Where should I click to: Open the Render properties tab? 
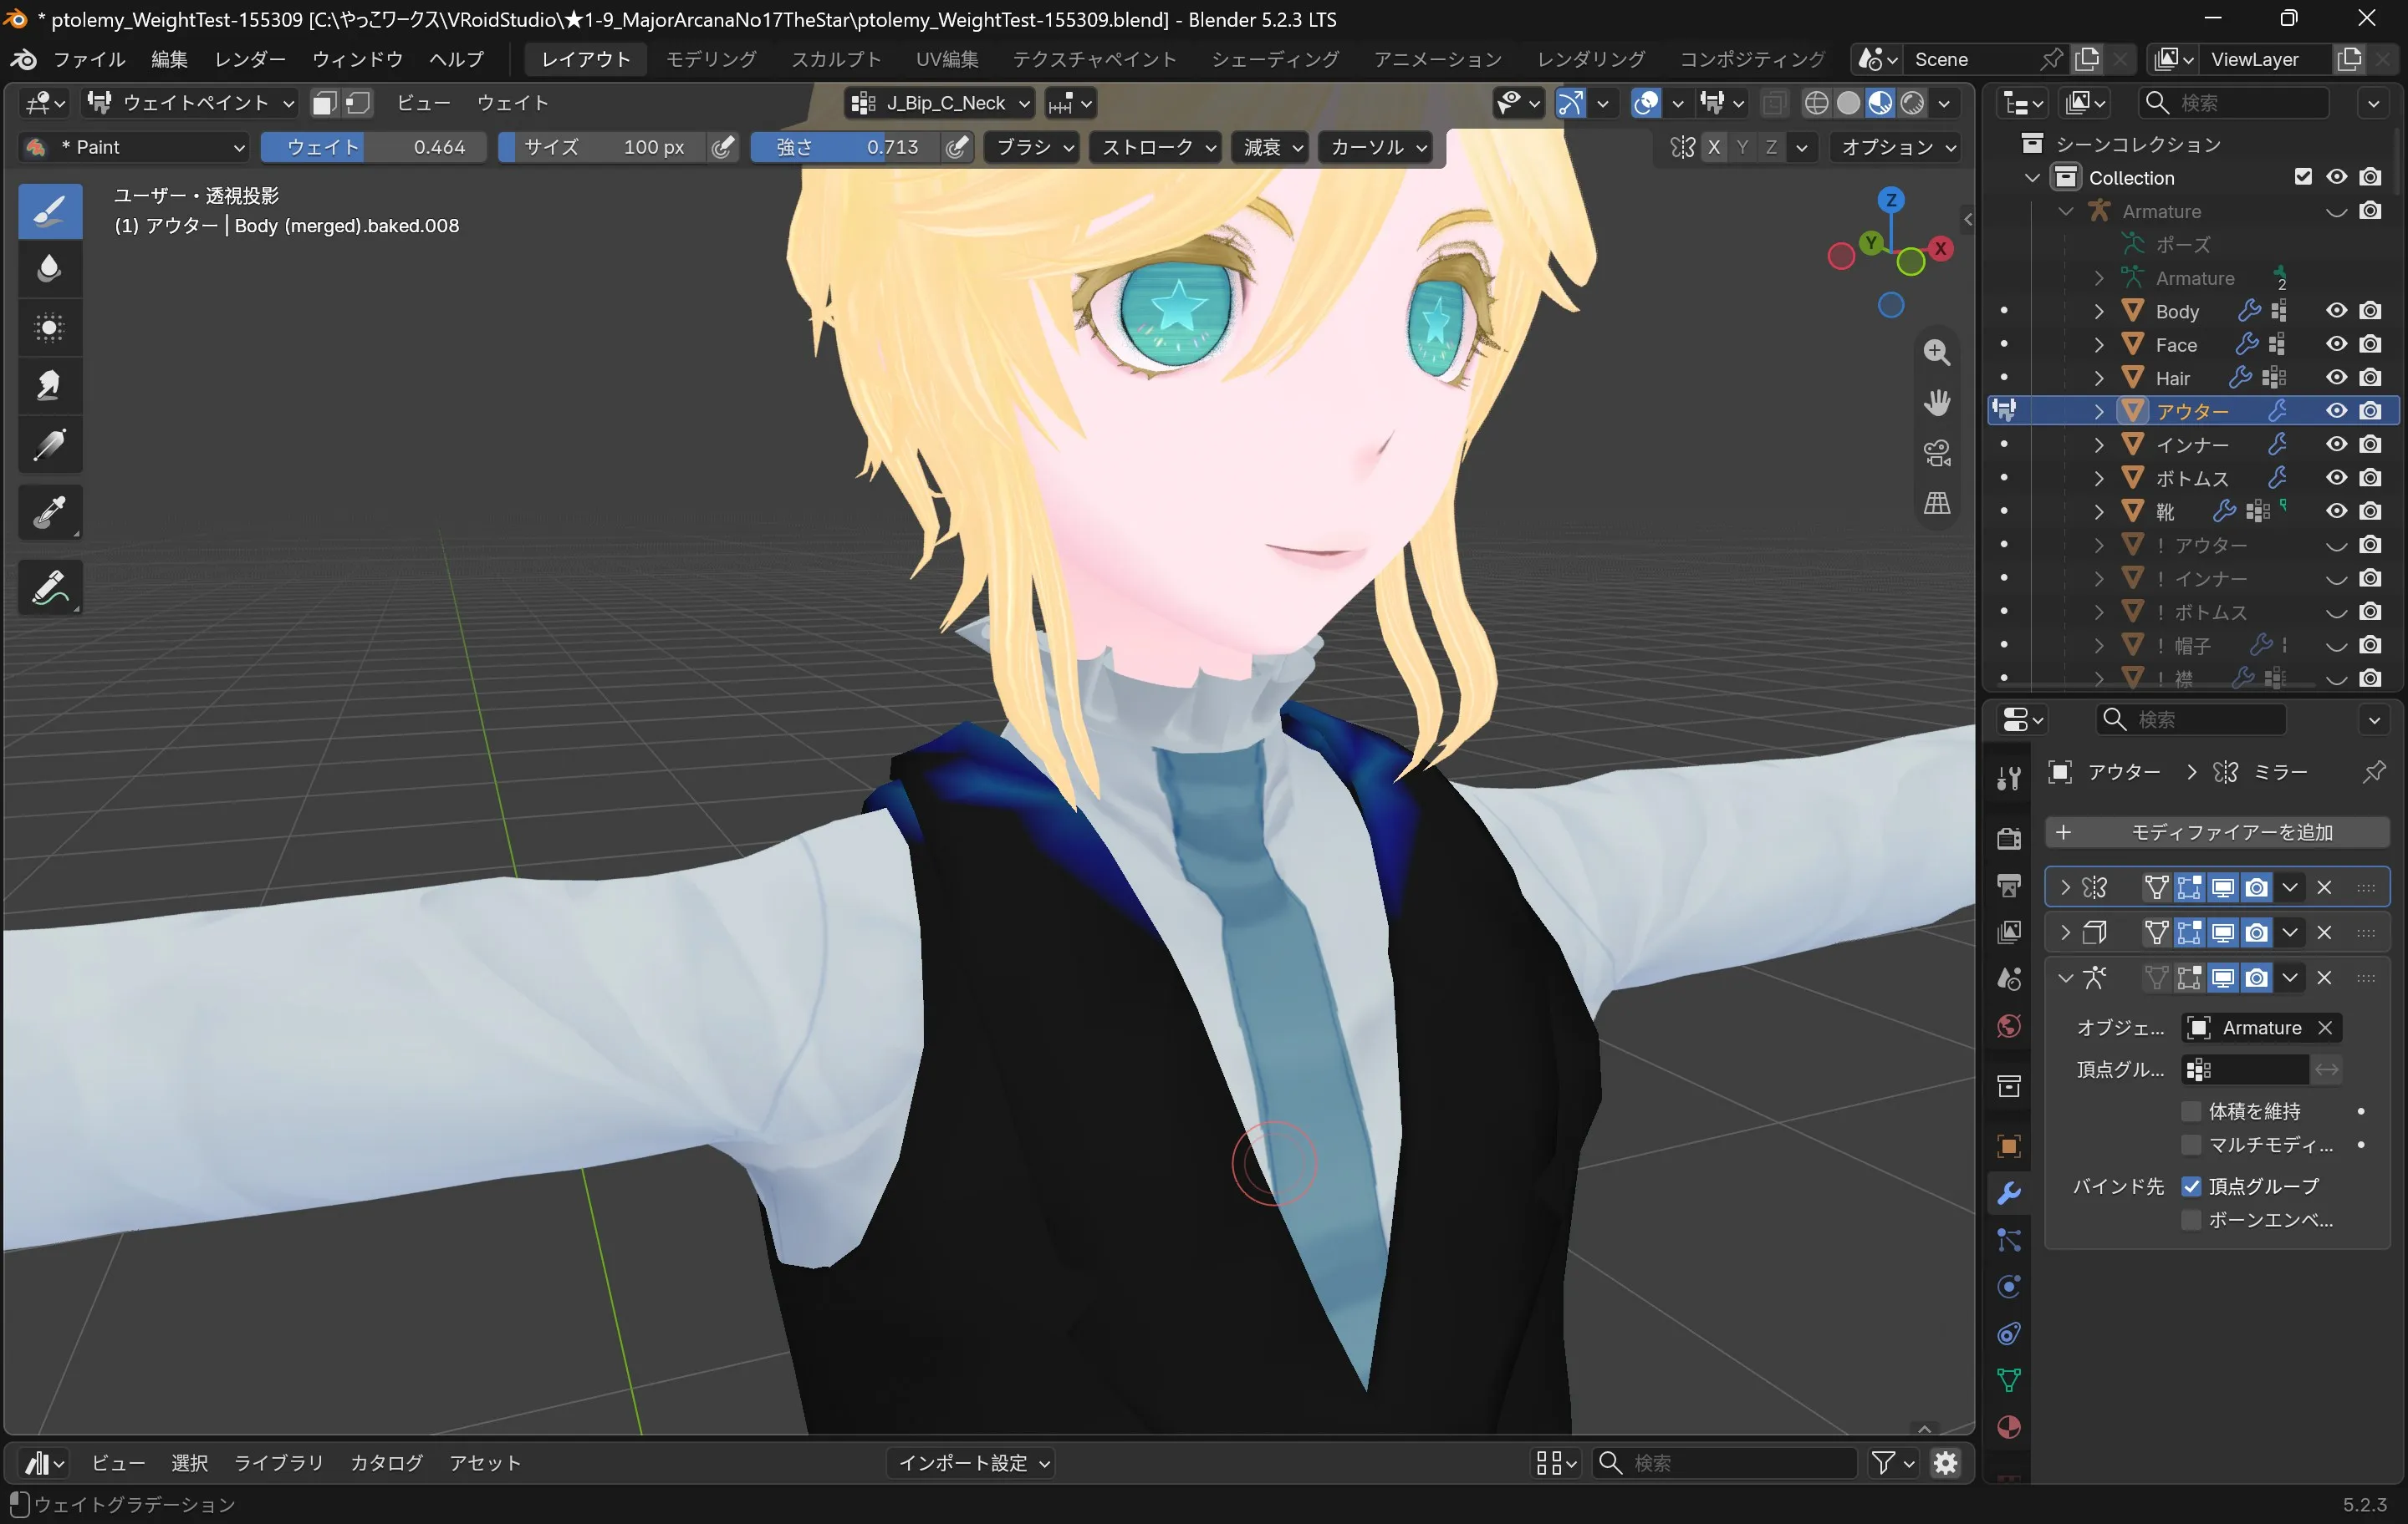click(2008, 837)
